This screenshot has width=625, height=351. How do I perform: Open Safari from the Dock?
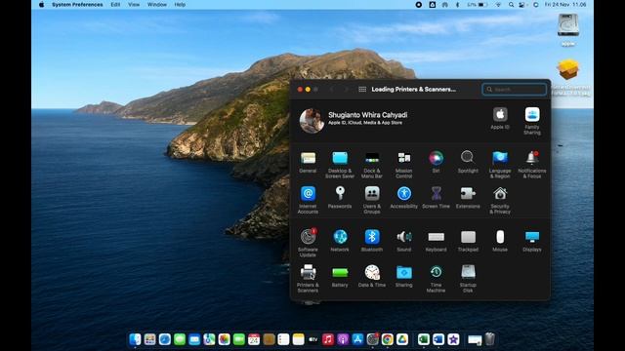click(165, 339)
